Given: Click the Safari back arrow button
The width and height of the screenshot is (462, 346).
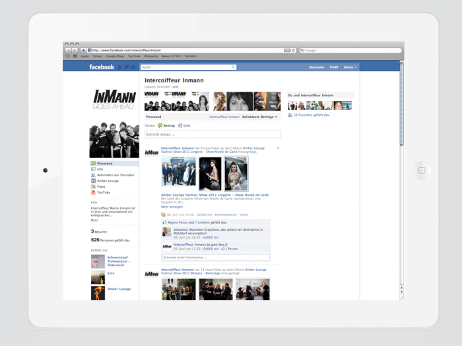Looking at the screenshot, I should 68,50.
